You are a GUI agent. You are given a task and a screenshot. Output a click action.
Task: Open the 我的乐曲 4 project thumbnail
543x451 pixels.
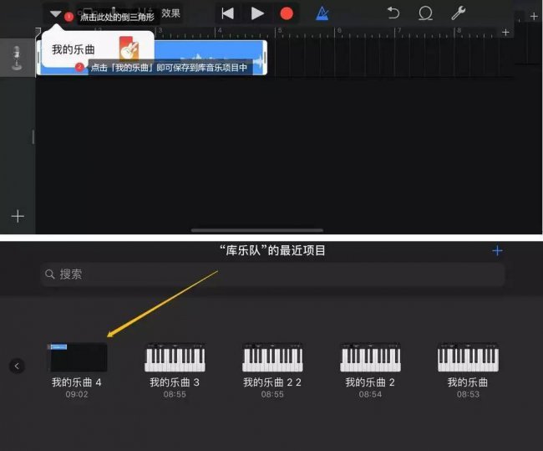point(77,357)
